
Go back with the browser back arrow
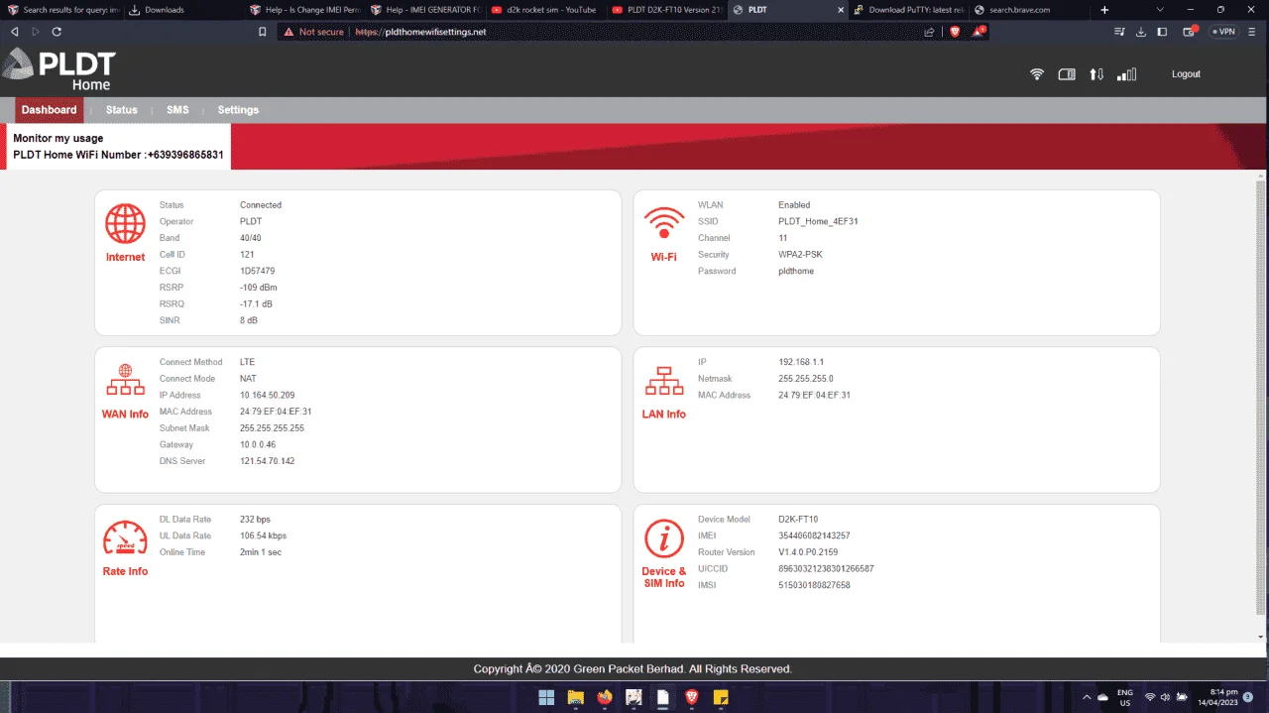(x=14, y=32)
